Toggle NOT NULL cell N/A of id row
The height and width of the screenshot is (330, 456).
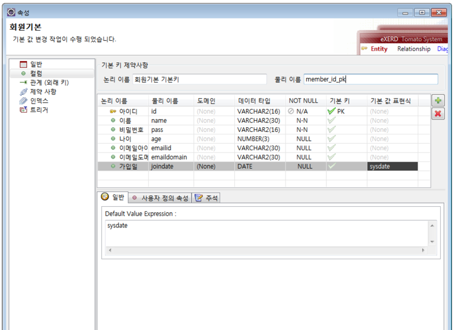306,111
